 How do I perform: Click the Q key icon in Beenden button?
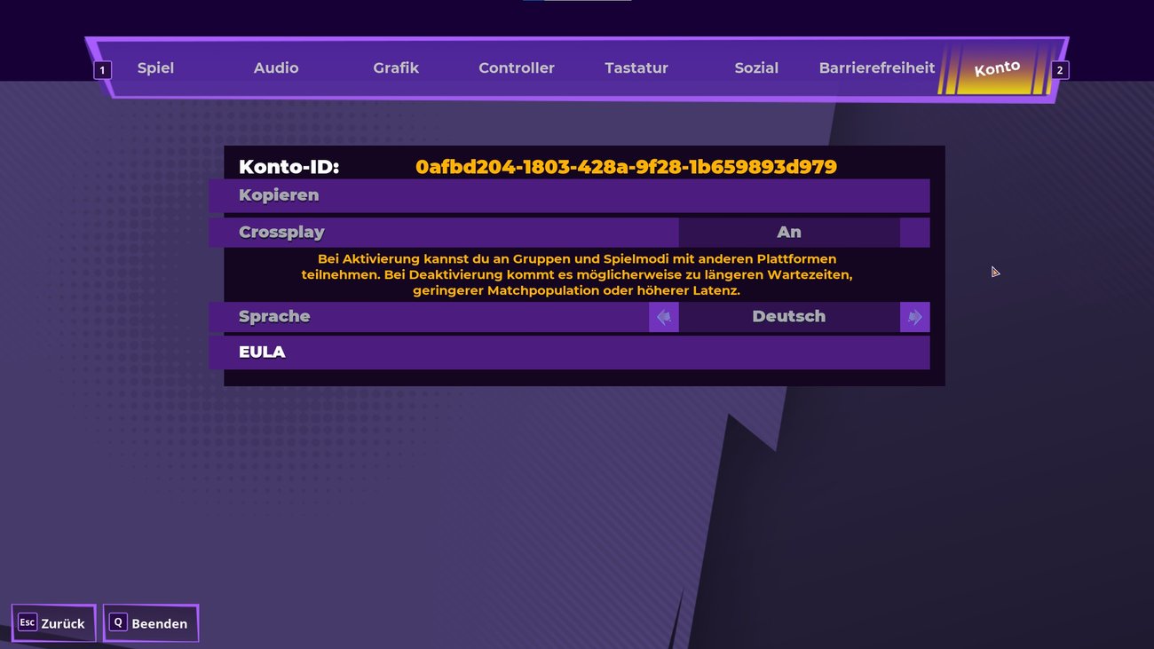pyautogui.click(x=116, y=622)
